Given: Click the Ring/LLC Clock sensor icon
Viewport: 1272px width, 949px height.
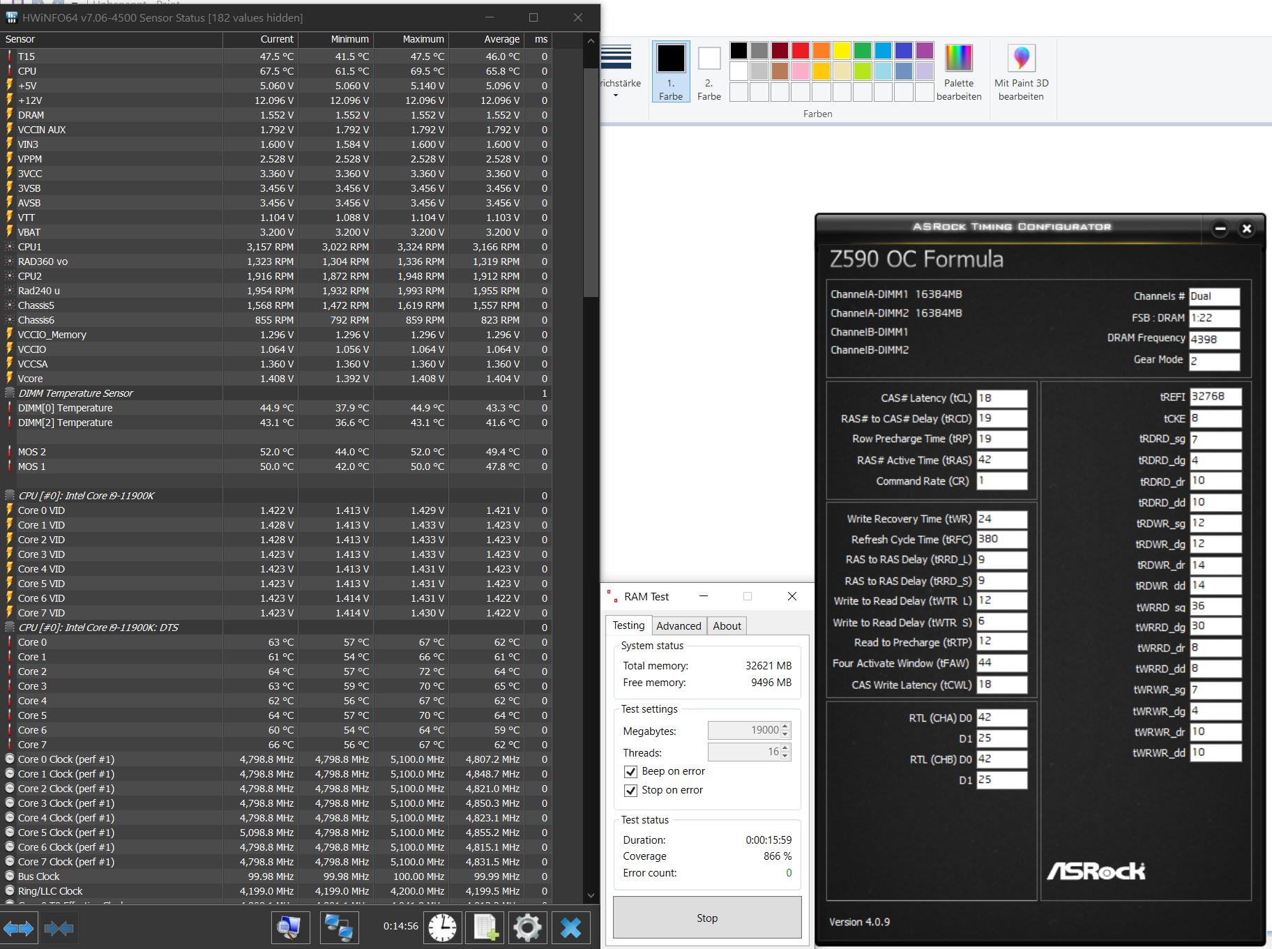Looking at the screenshot, I should click(10, 891).
